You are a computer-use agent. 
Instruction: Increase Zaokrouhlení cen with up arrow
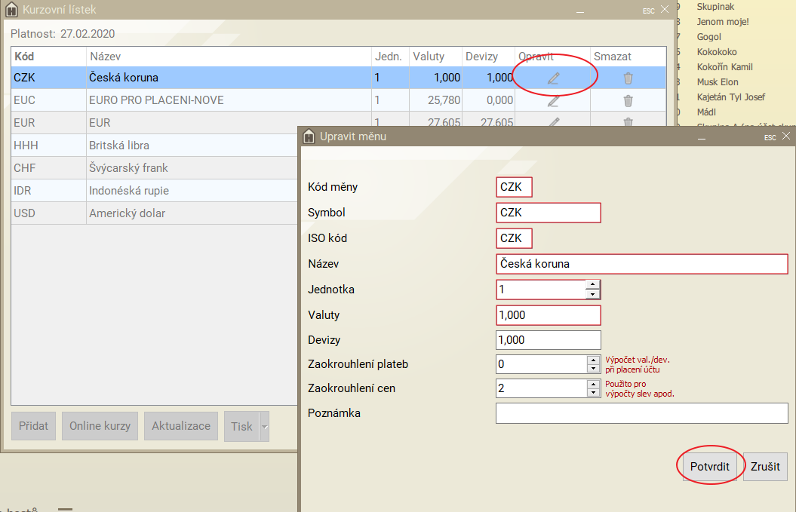pos(593,384)
